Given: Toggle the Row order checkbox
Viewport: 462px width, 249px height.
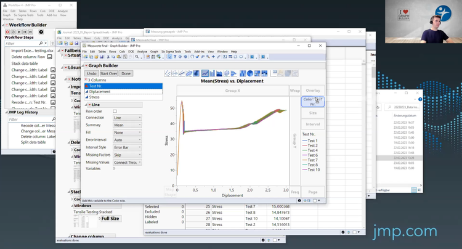Looking at the screenshot, I should click(x=115, y=111).
